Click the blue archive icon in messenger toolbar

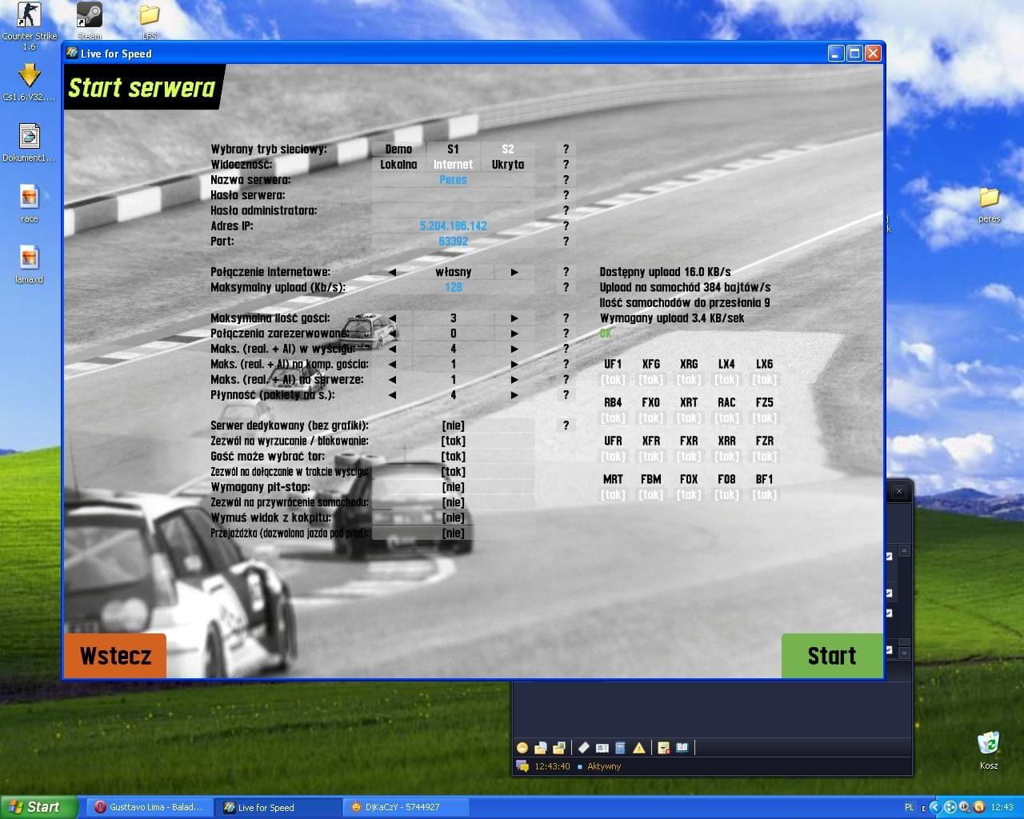tap(620, 748)
